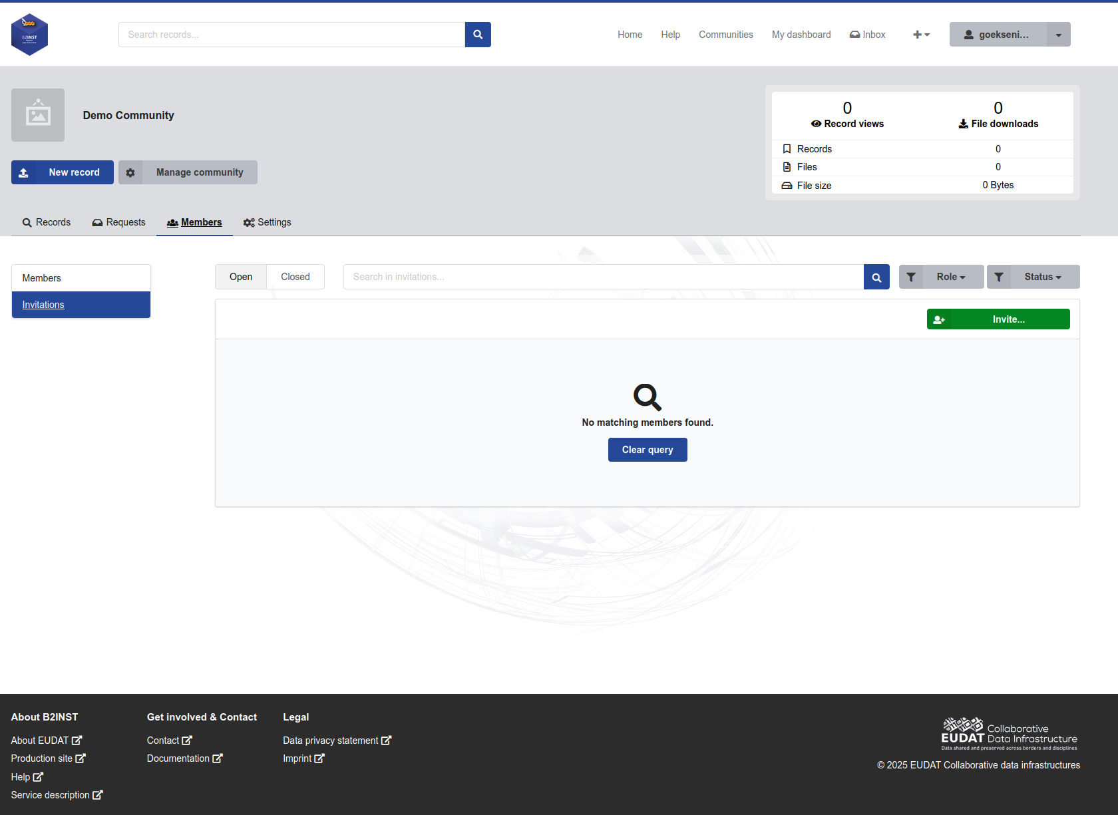Click the invitations search magnifier button

pyautogui.click(x=876, y=277)
